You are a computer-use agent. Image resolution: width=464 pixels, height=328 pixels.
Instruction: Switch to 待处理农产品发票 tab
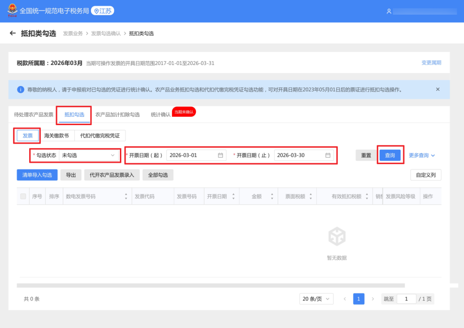pyautogui.click(x=34, y=114)
